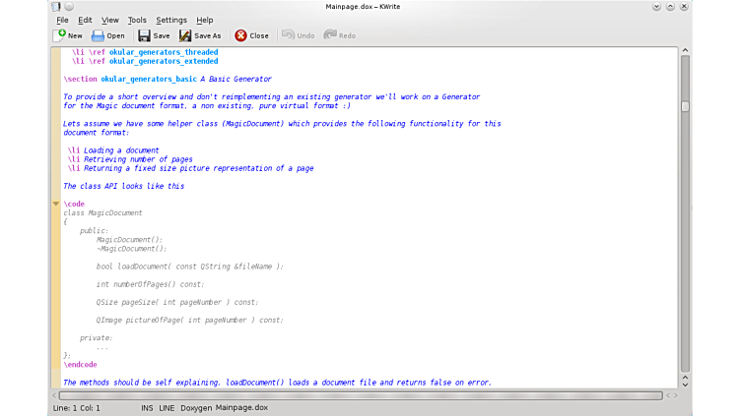This screenshot has height=416, width=741.
Task: Click the KWrite window menu icon in title bar
Action: click(x=56, y=7)
